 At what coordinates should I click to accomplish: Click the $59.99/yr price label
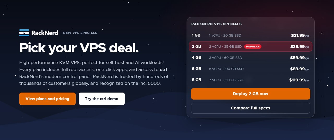[300, 58]
